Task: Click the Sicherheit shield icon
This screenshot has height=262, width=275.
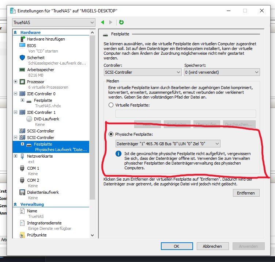Action: click(x=22, y=58)
